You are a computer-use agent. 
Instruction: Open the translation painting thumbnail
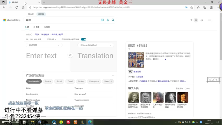tap(136, 60)
